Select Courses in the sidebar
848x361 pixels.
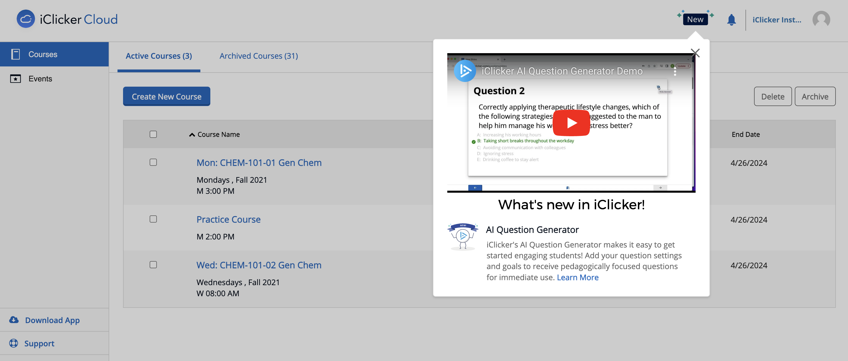(54, 54)
